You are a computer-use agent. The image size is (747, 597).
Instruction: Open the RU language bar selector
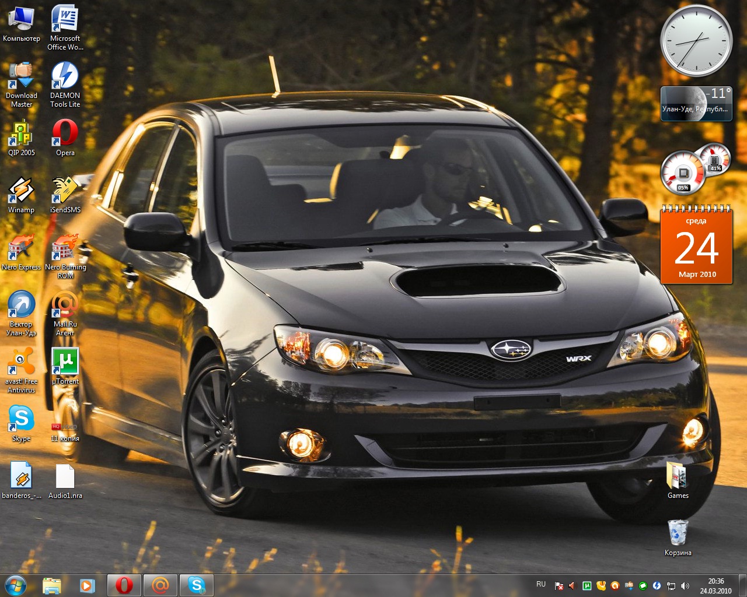point(541,584)
